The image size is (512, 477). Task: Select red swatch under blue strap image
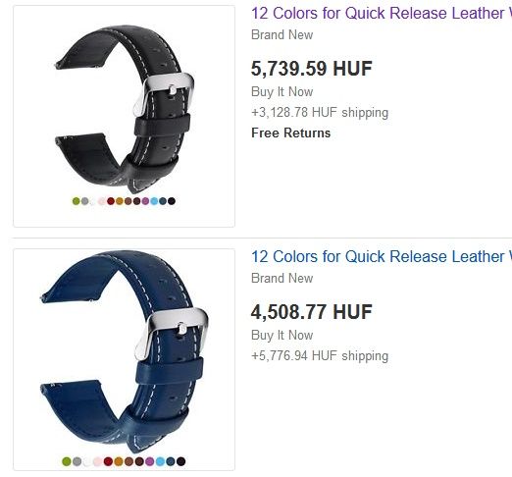click(108, 461)
